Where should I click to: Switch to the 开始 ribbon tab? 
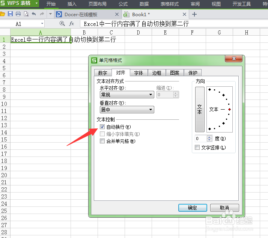coord(51,4)
